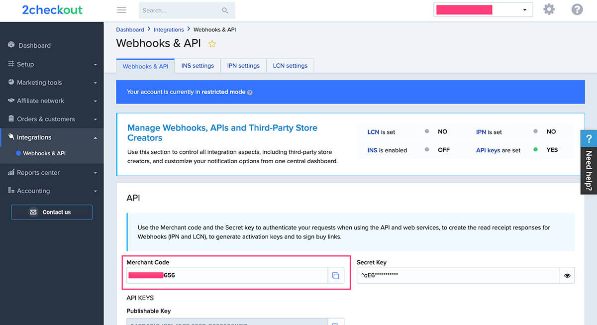Viewport: 597px width, 325px height.
Task: Reveal the Secret Key with eye icon
Action: point(567,275)
